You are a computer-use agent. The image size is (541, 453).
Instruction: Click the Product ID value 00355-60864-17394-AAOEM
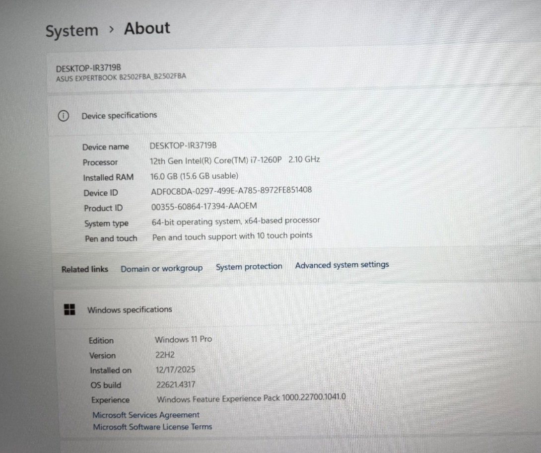(x=204, y=207)
